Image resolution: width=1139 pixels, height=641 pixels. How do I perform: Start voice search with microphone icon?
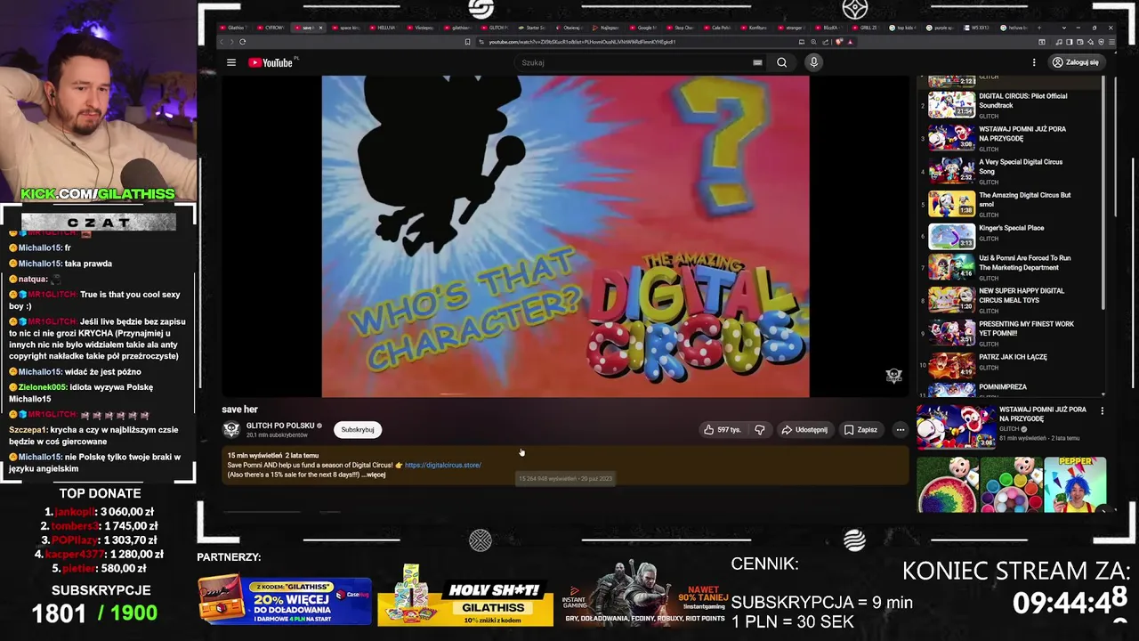coord(813,62)
